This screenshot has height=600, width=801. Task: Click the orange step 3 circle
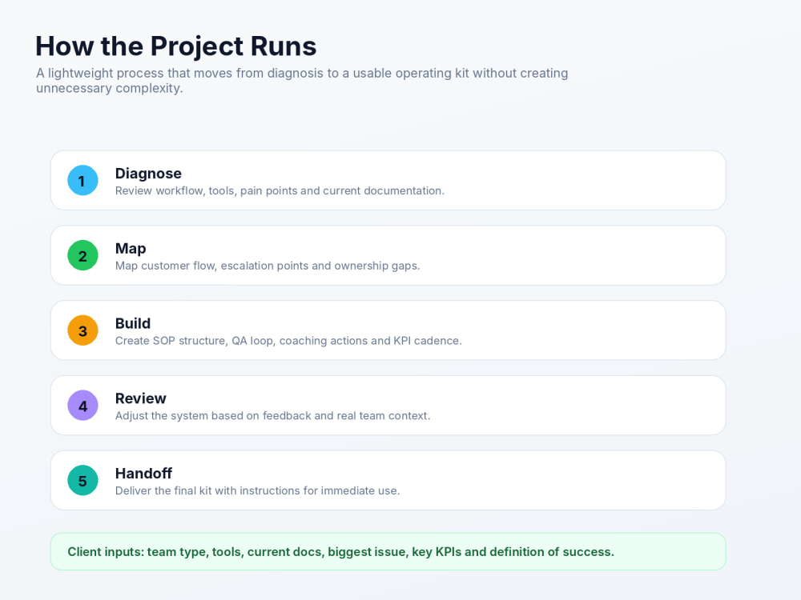pos(83,330)
